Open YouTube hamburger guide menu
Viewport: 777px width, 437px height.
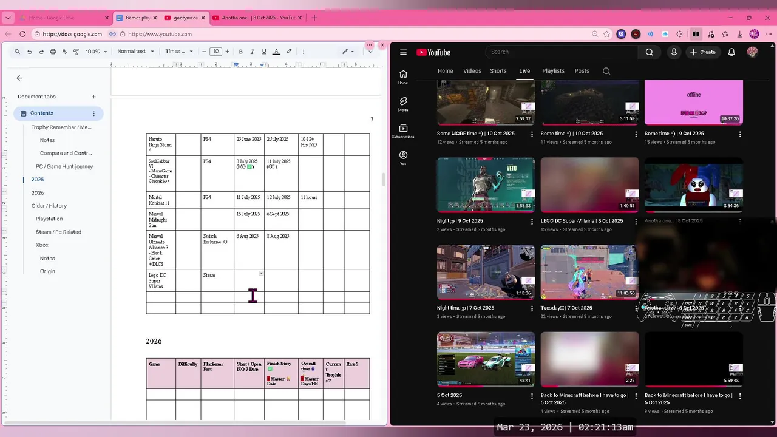coord(403,52)
